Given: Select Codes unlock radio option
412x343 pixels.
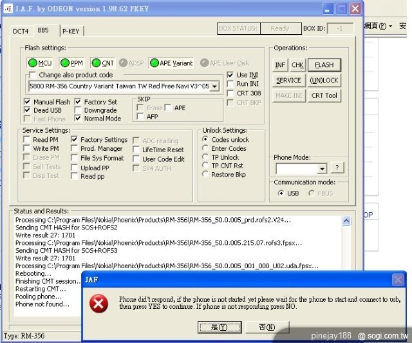Looking at the screenshot, I should tap(205, 139).
